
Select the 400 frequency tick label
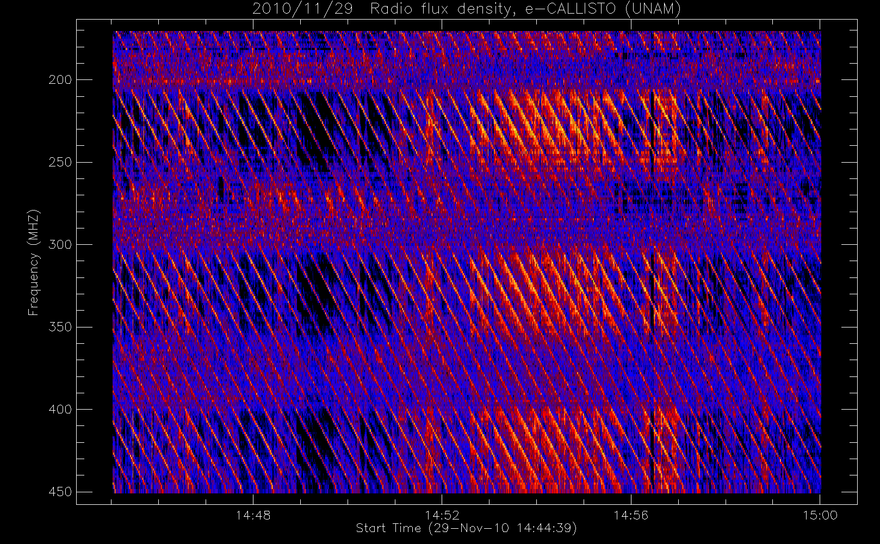point(60,410)
